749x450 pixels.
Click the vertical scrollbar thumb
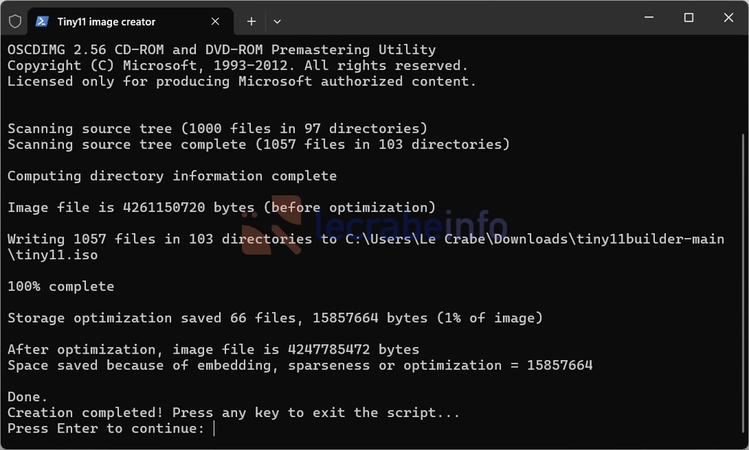743,286
